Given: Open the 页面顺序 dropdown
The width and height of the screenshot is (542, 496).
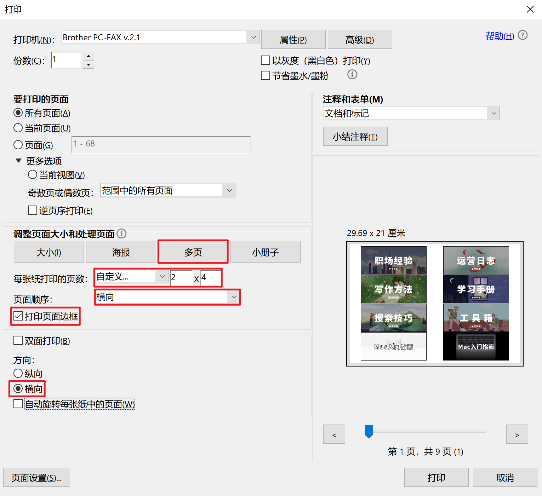Looking at the screenshot, I should pos(234,297).
